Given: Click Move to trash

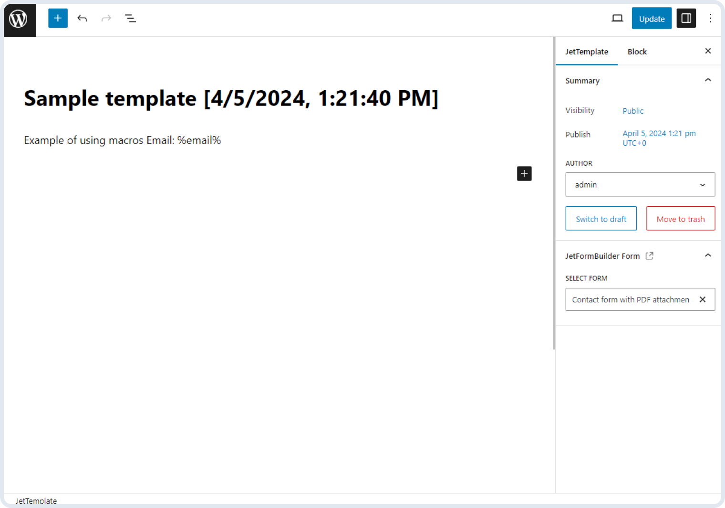Looking at the screenshot, I should tap(681, 218).
